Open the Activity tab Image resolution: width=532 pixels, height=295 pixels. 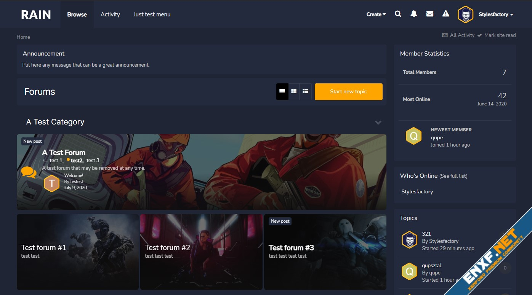coord(110,14)
